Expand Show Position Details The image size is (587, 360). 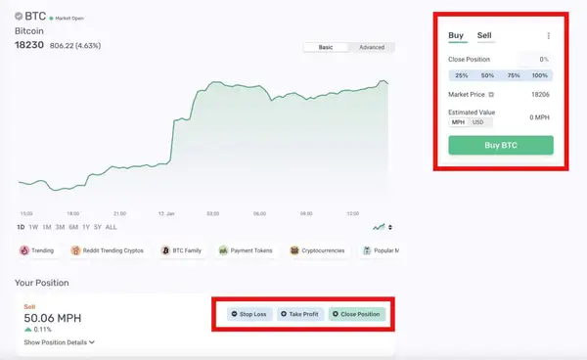59,342
